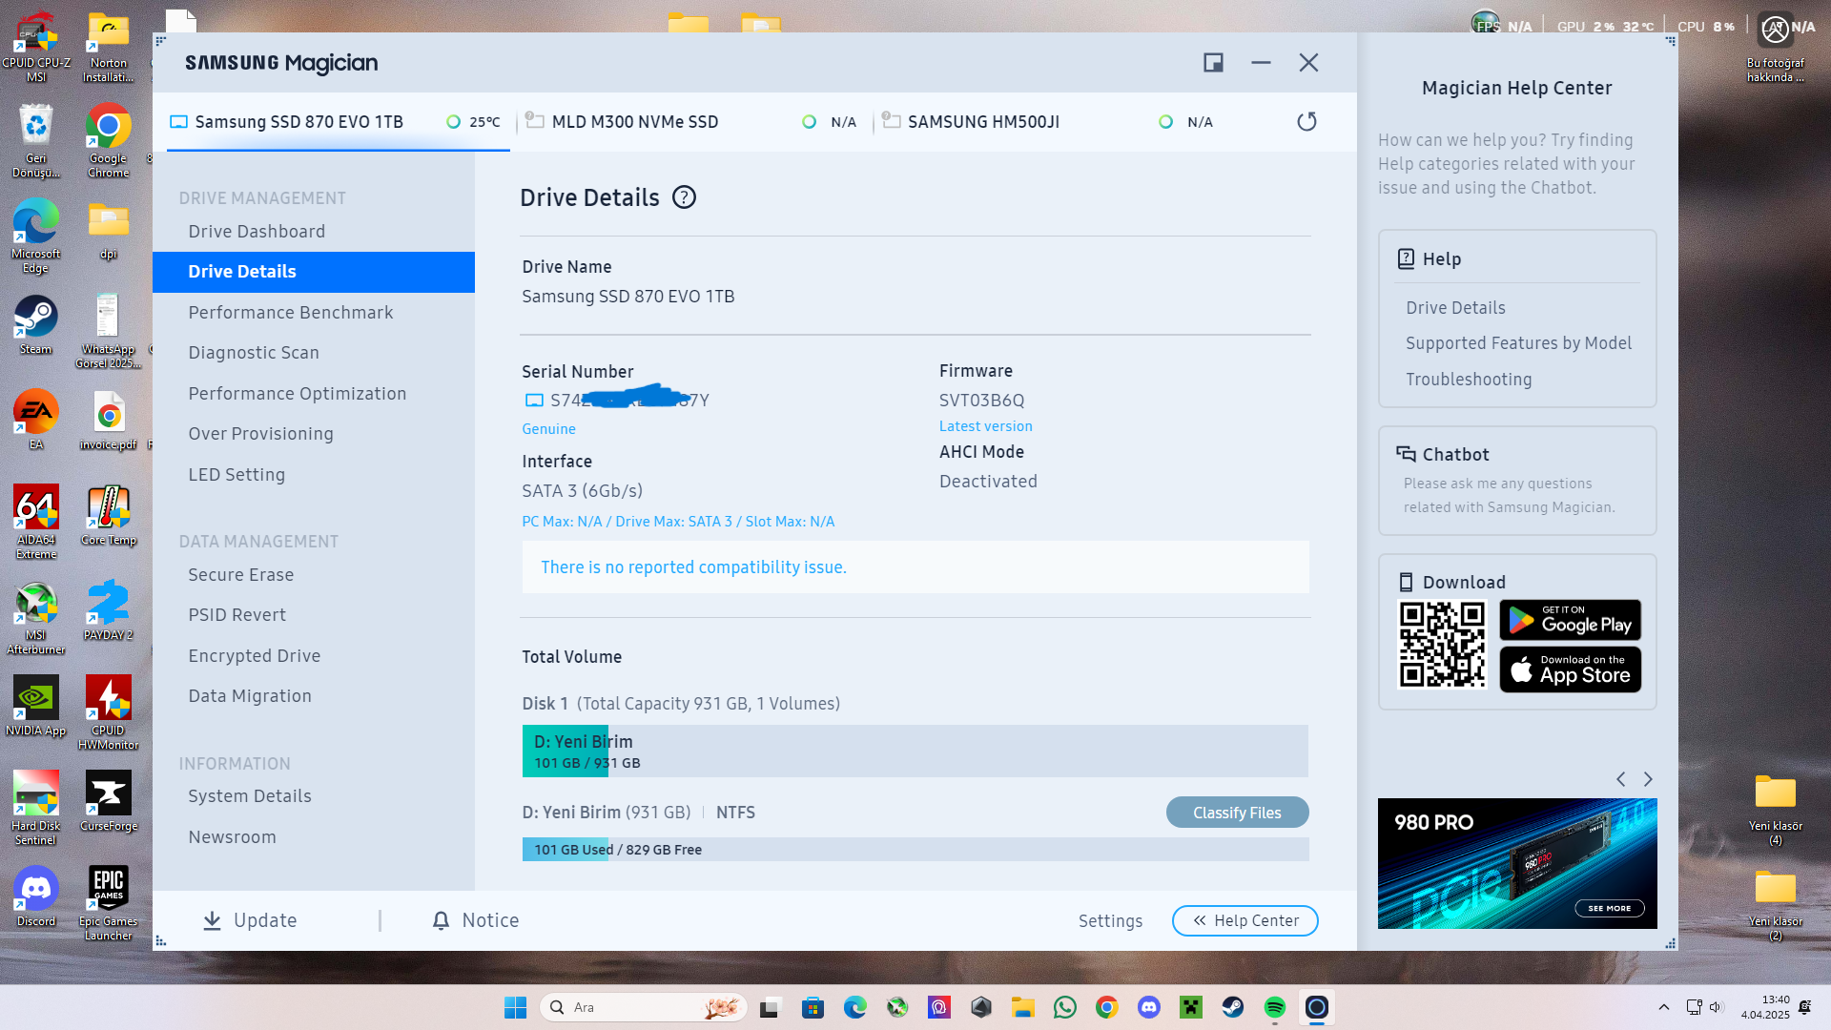This screenshot has width=1831, height=1030.
Task: Select Drive Details in sidebar
Action: pyautogui.click(x=314, y=272)
